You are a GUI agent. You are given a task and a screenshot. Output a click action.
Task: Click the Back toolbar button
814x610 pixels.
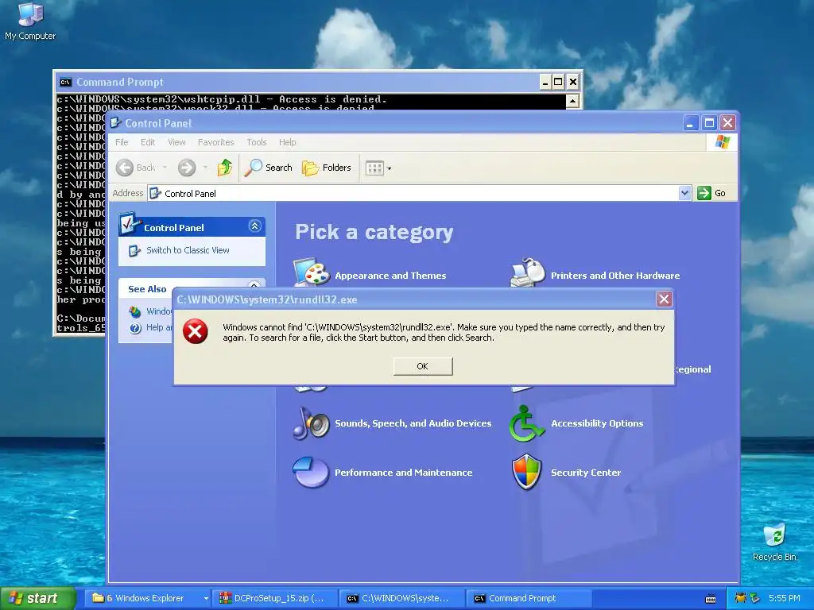tap(136, 168)
